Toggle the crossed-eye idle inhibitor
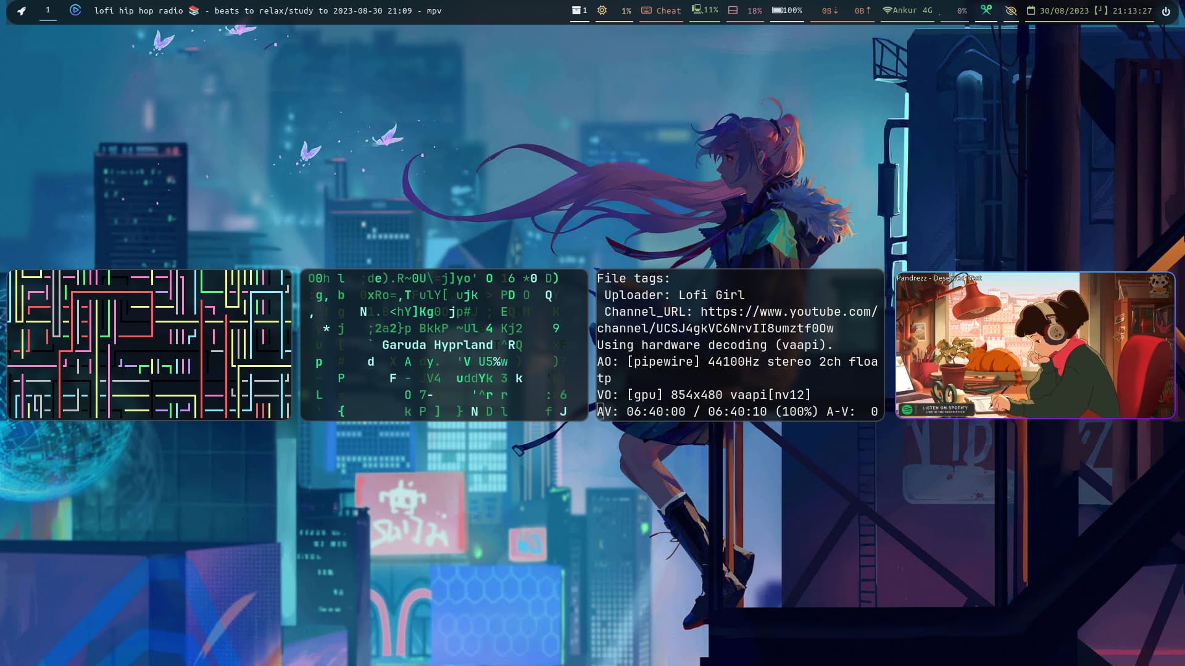 click(1011, 10)
